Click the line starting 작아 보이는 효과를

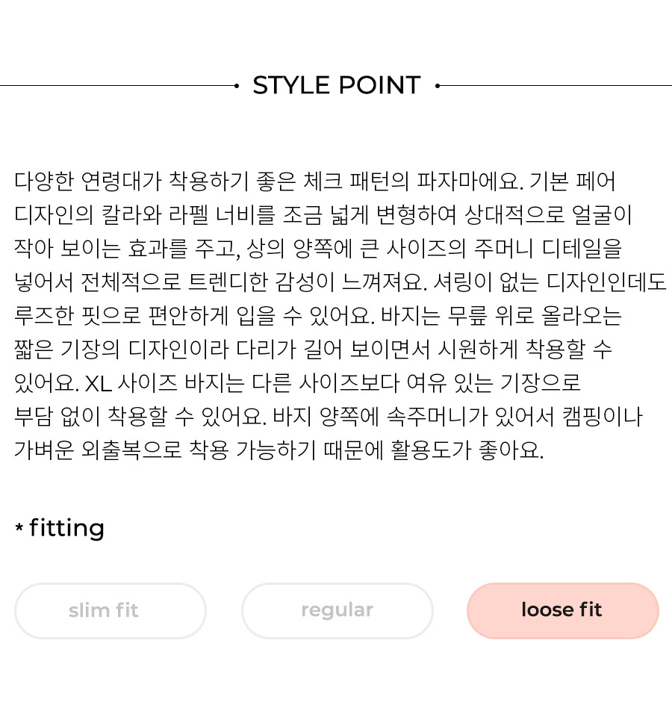318,249
